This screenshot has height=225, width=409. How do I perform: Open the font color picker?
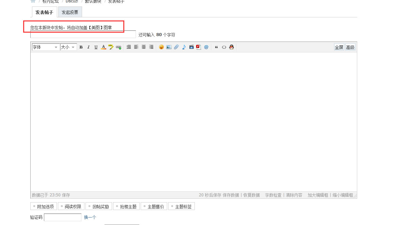pos(104,47)
